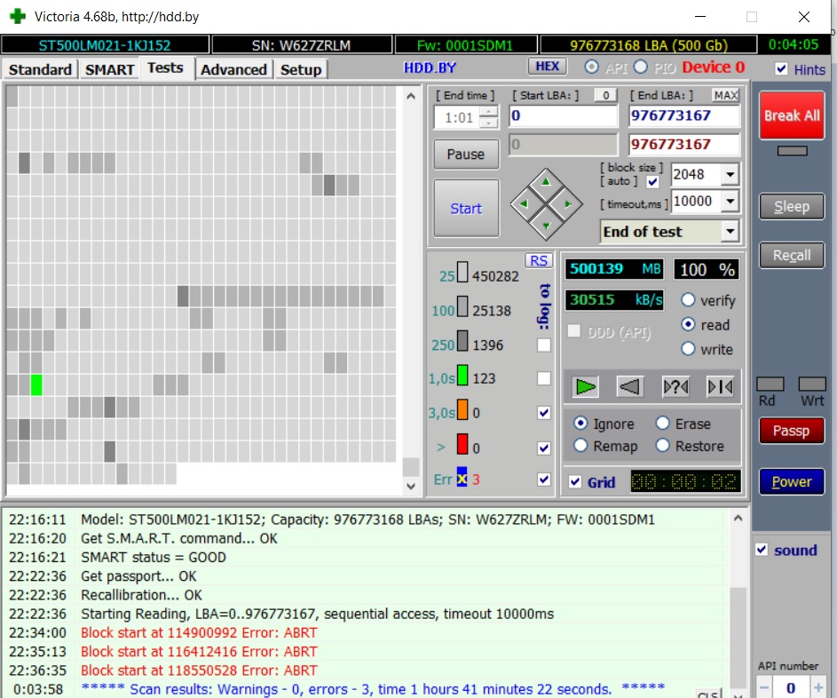Select the verify test mode
The image size is (837, 698).
point(688,301)
